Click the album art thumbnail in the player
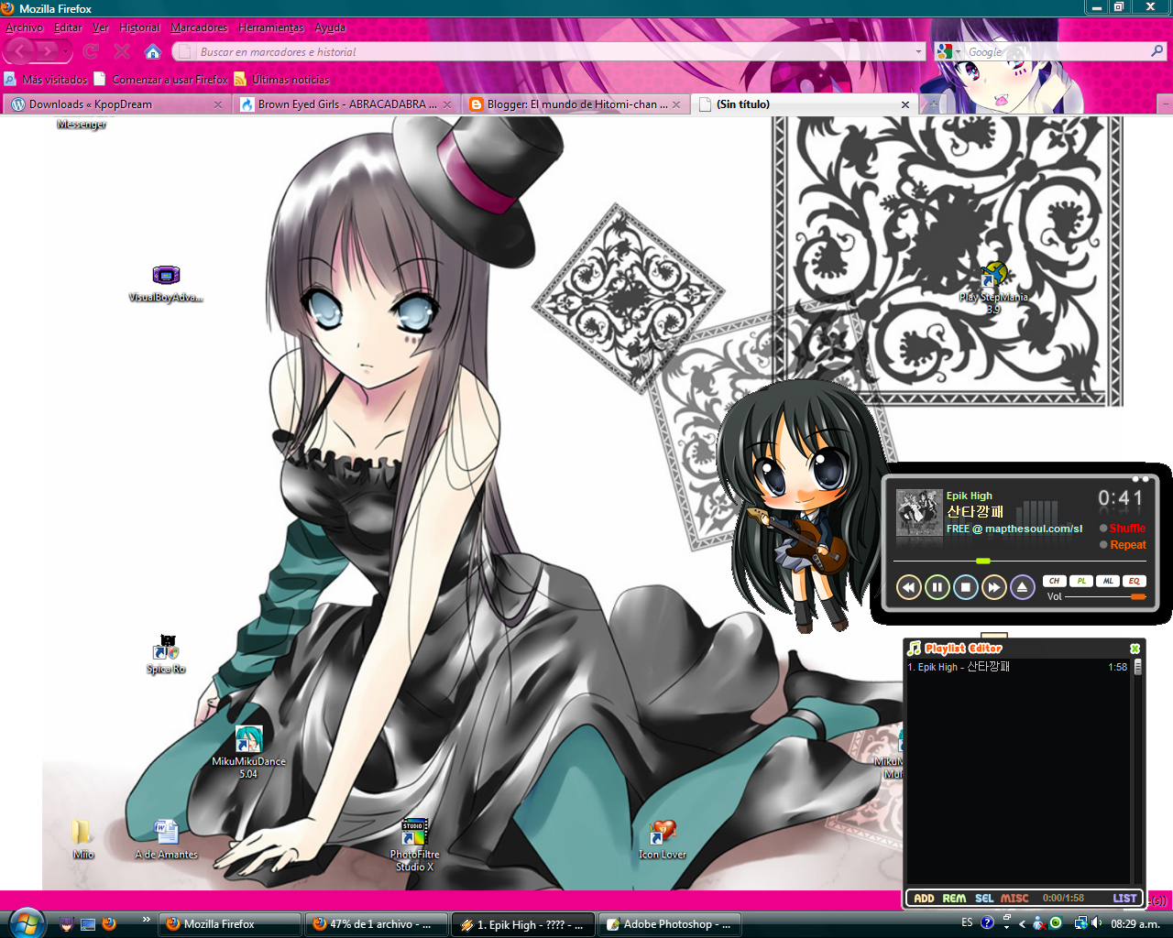Viewport: 1173px width, 938px height. pyautogui.click(x=919, y=513)
